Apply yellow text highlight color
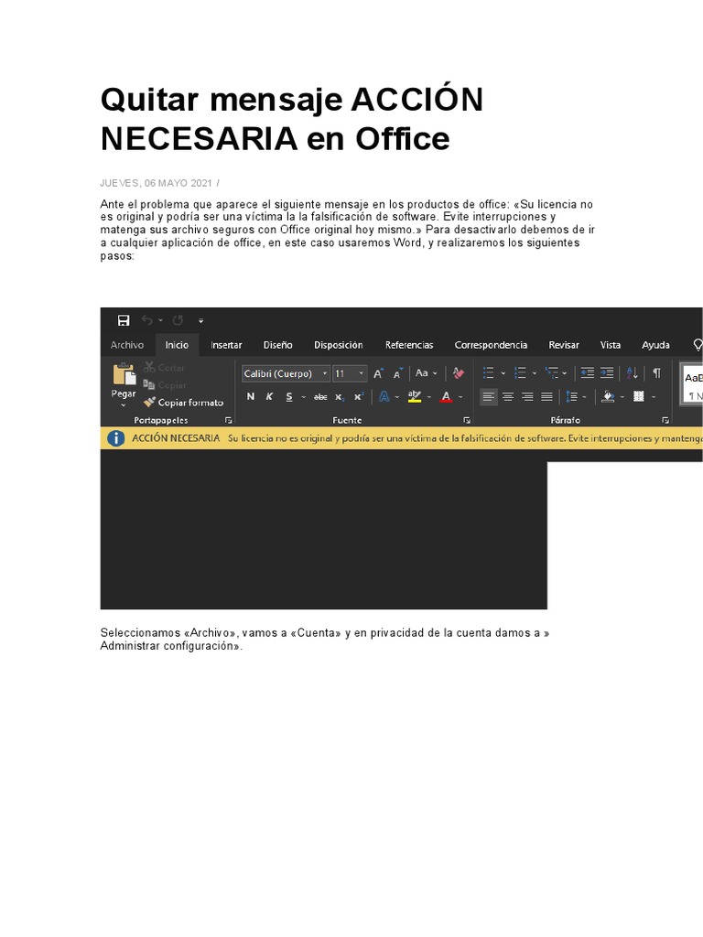Image resolution: width=703 pixels, height=937 pixels. [x=415, y=396]
